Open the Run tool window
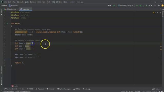 point(22,89)
